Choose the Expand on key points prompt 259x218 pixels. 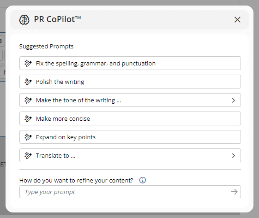[x=130, y=137]
